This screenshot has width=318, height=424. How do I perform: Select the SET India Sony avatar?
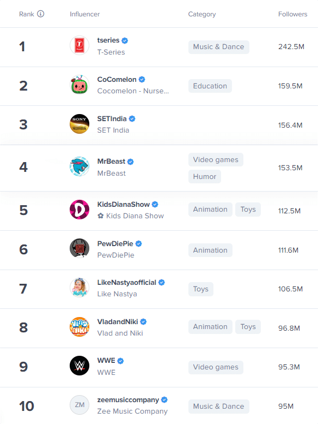[79, 124]
